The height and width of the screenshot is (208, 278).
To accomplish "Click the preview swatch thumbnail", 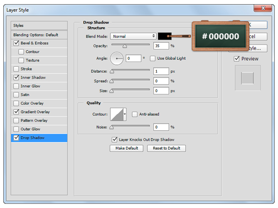I will (x=248, y=78).
